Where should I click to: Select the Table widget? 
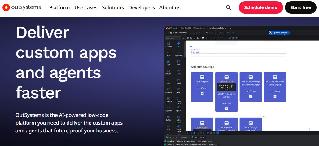[x=168, y=63]
